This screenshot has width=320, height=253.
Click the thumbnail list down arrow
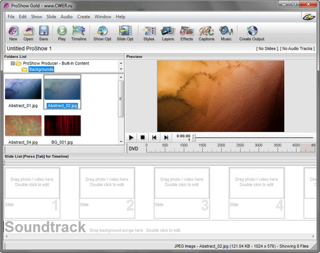(121, 142)
